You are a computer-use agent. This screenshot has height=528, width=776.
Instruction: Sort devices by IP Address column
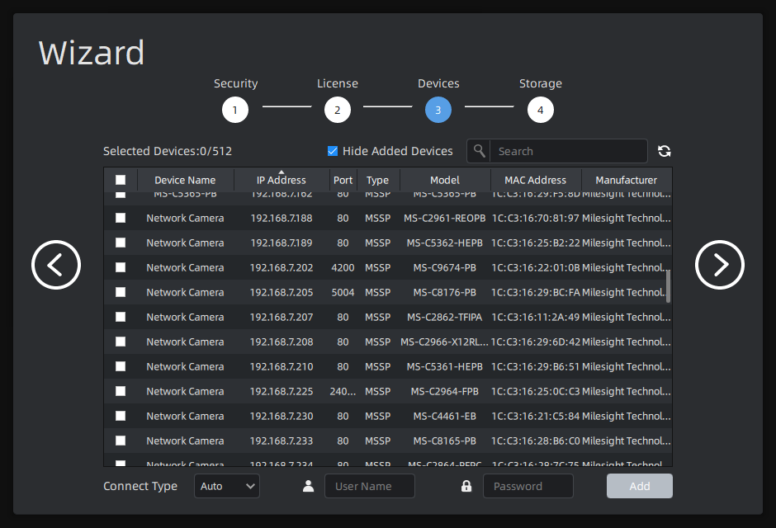tap(281, 180)
